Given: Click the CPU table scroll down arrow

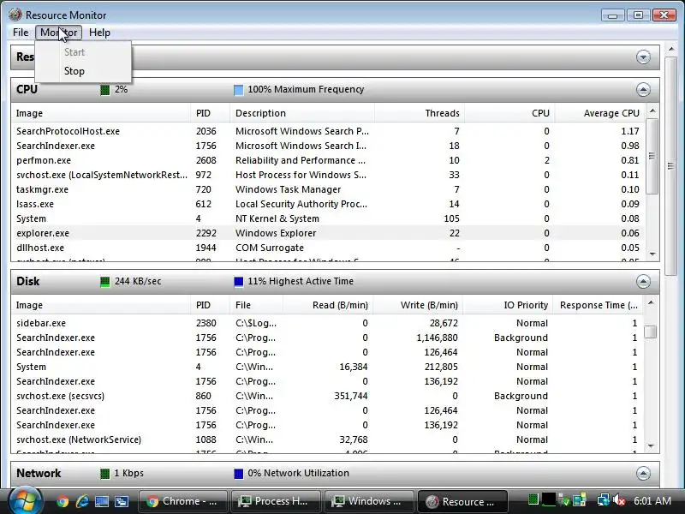Looking at the screenshot, I should click(x=652, y=254).
